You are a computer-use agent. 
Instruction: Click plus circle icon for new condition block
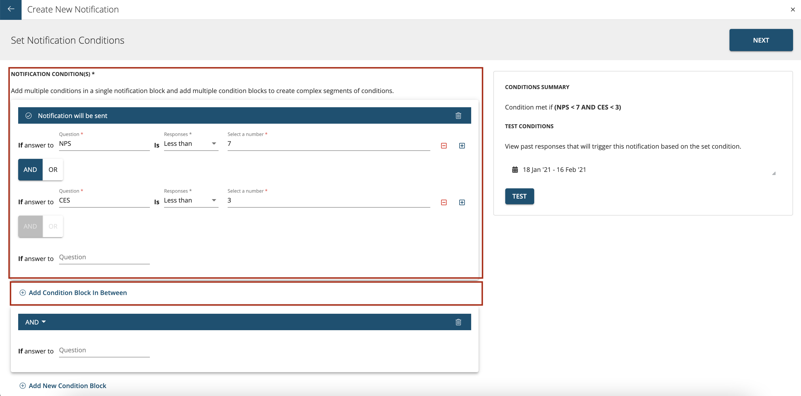[23, 386]
